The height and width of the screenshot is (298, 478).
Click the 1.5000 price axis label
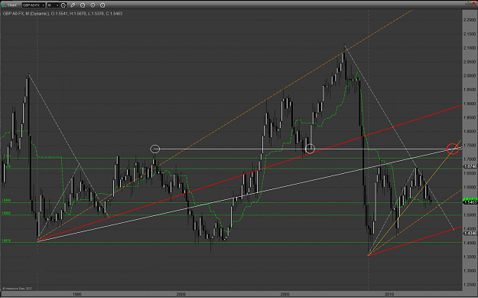[x=470, y=215]
